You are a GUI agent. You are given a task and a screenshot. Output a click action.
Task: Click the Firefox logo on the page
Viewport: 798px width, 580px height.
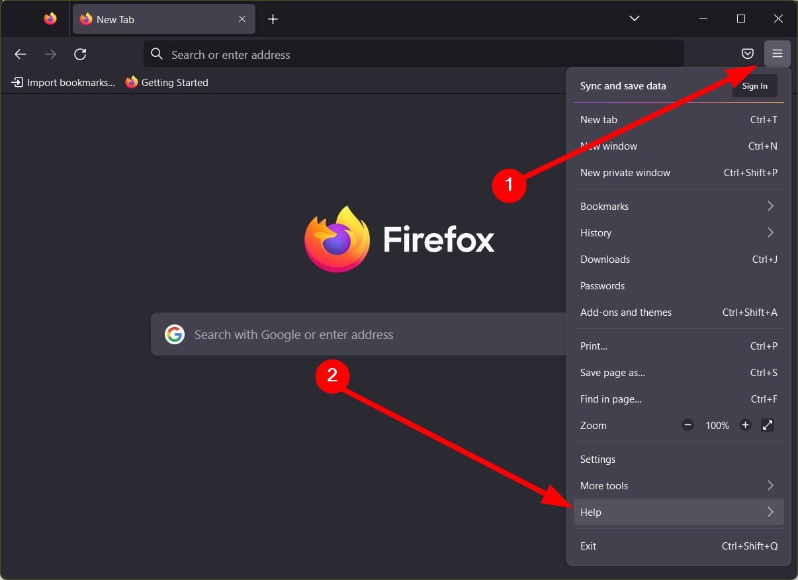pyautogui.click(x=337, y=239)
